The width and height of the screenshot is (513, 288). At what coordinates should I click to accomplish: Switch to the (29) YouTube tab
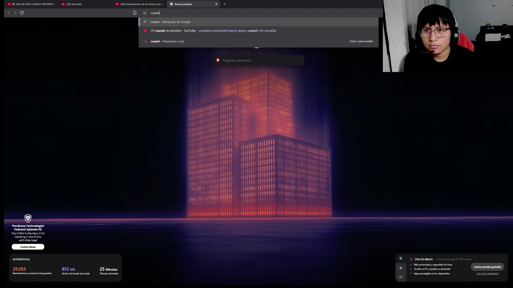point(85,4)
